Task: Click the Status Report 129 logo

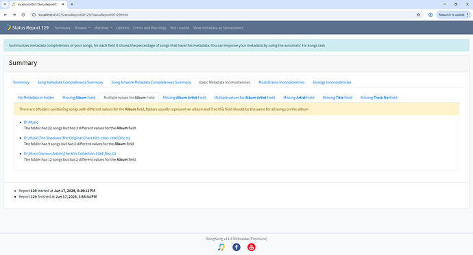Action: pyautogui.click(x=27, y=27)
